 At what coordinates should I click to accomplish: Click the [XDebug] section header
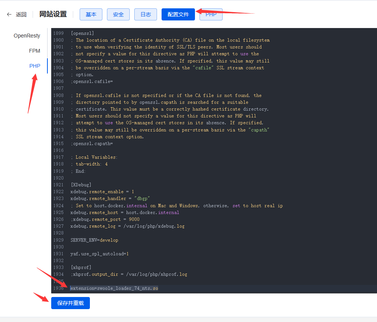pyautogui.click(x=81, y=185)
